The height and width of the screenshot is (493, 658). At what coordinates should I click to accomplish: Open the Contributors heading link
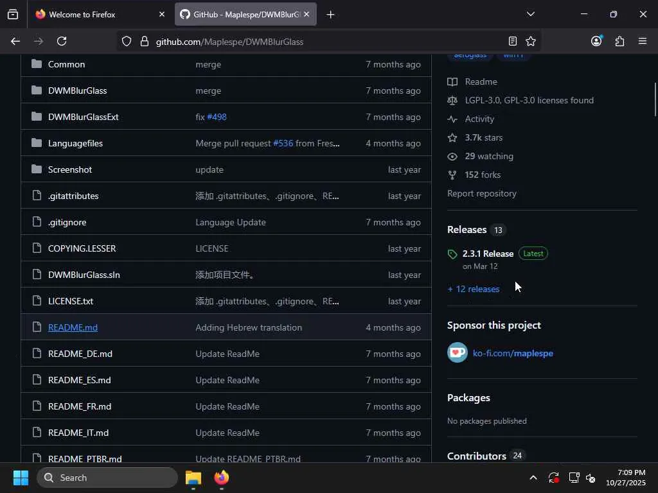point(476,456)
